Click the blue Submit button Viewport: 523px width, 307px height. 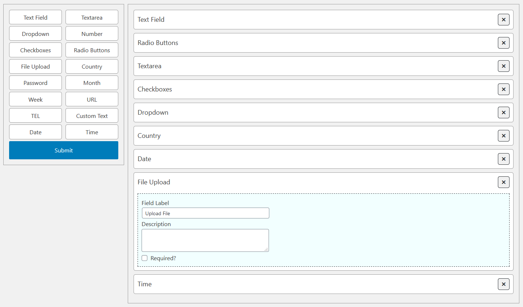pos(63,150)
